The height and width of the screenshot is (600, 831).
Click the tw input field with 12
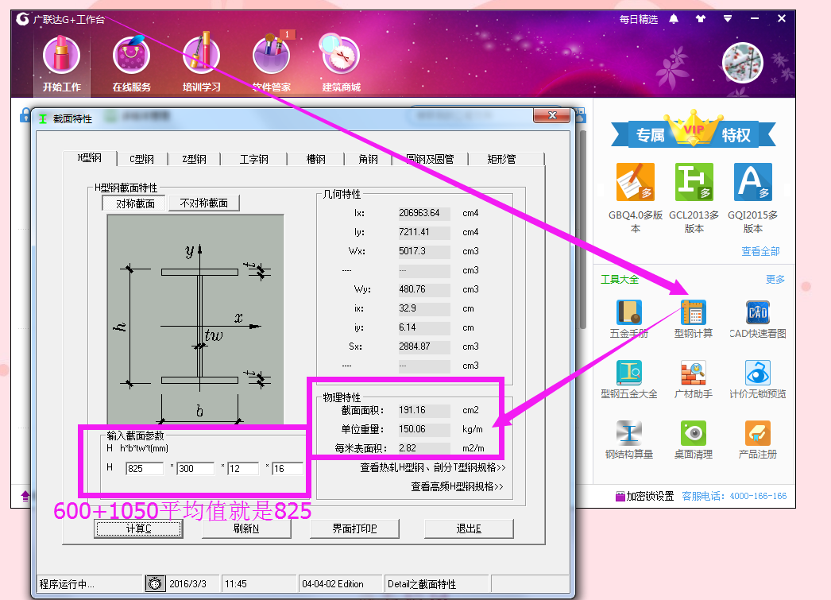(243, 469)
